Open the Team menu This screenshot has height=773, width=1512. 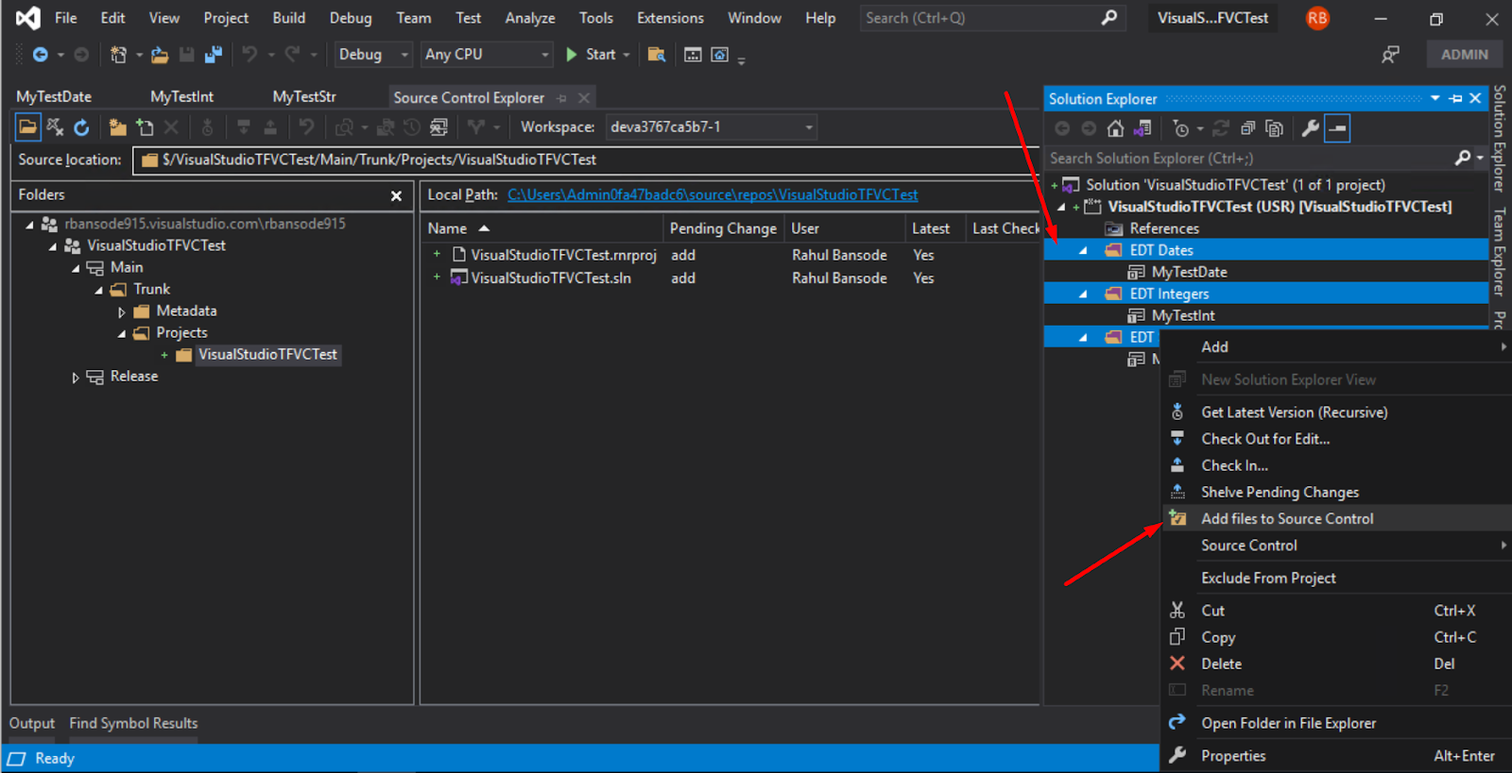coord(414,18)
